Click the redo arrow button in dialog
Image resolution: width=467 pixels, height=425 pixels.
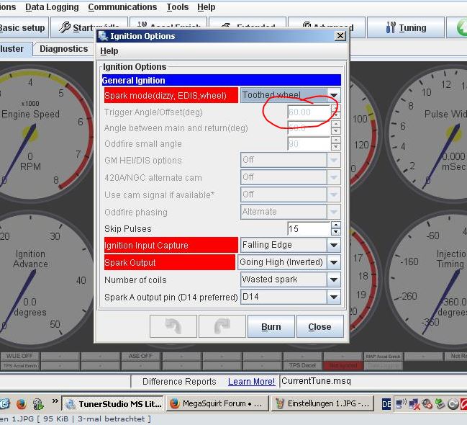221,326
